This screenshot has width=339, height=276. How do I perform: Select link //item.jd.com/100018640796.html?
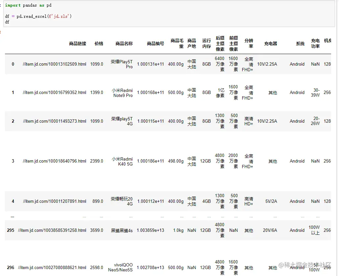[55, 161]
